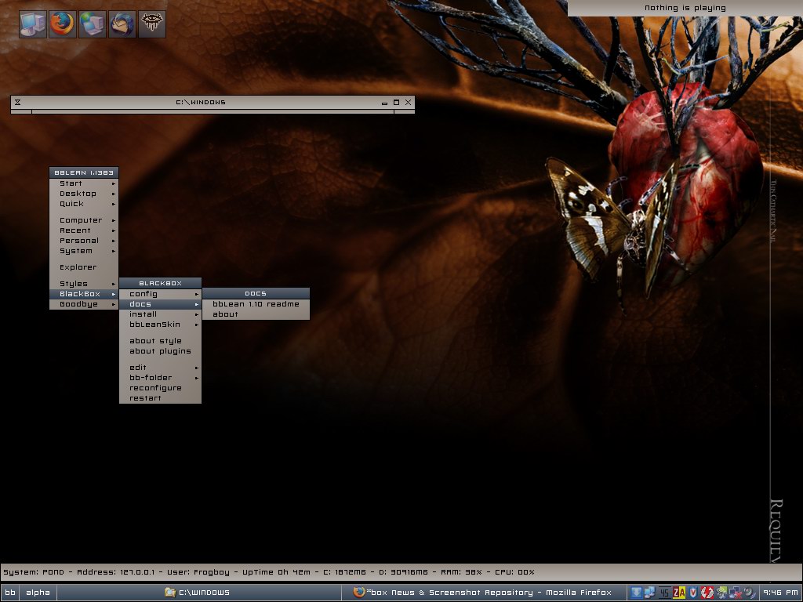Open the ZoneAlarm ZA tray icon
Screen dimensions: 803x602
(x=678, y=593)
